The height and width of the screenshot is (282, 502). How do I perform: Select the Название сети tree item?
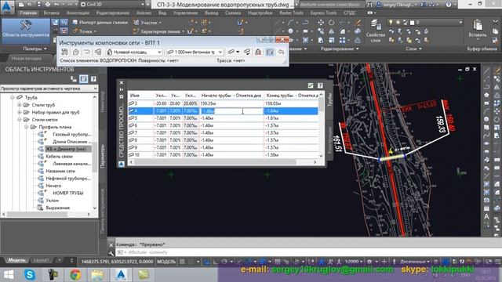click(x=60, y=171)
